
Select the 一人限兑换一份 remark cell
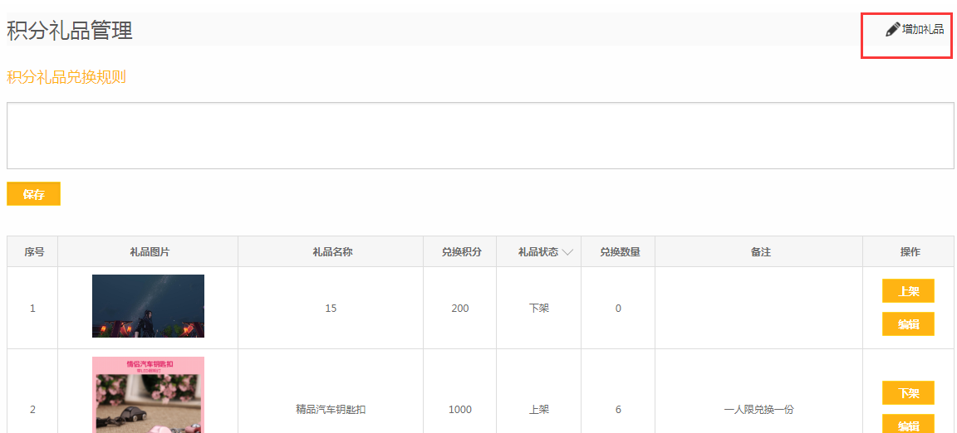759,410
